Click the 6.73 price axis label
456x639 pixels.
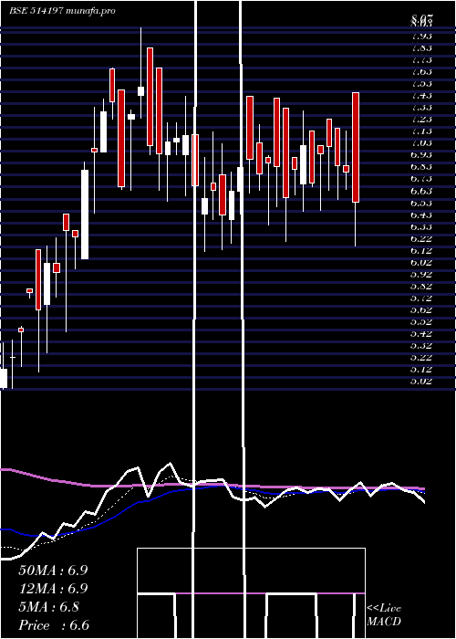click(x=421, y=179)
